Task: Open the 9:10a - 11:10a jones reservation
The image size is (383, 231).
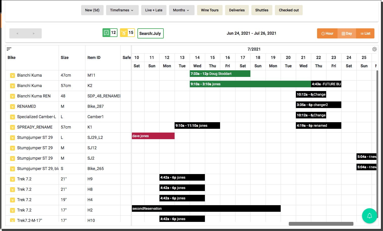Action: [x=197, y=125]
